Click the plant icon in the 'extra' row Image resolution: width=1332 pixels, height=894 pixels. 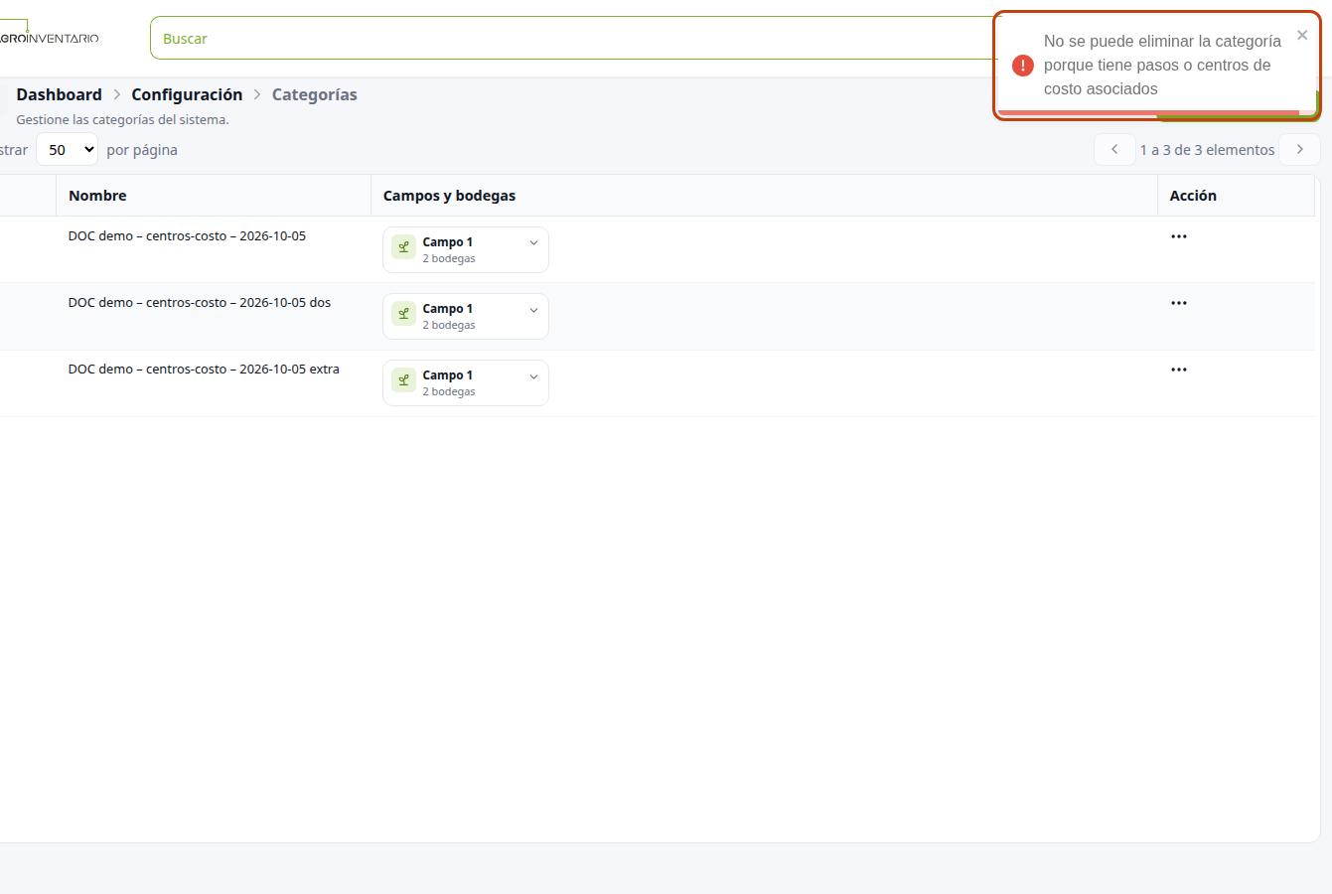click(403, 380)
